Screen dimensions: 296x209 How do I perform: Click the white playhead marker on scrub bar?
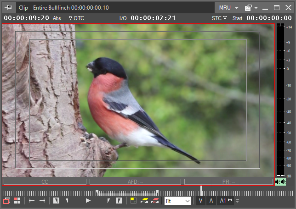click(x=201, y=190)
